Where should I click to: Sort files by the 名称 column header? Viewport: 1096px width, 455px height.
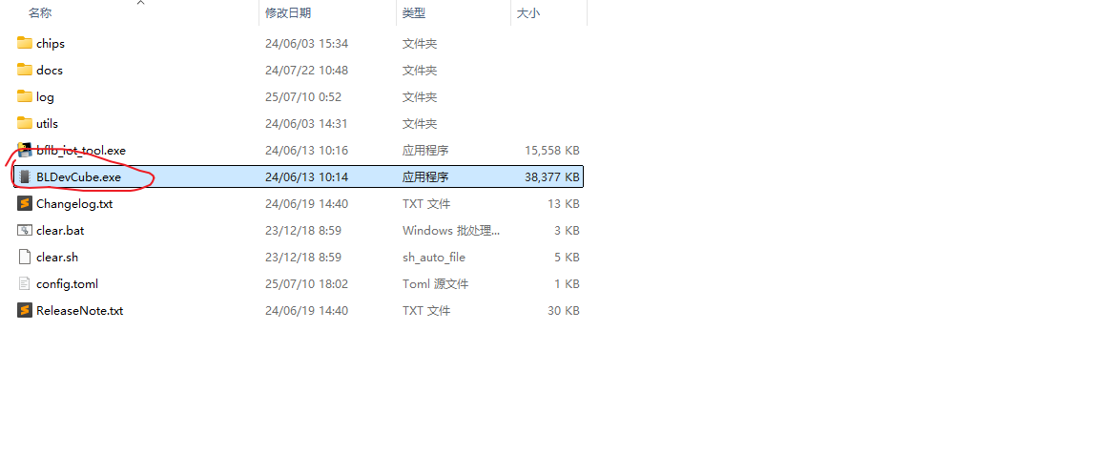click(40, 12)
